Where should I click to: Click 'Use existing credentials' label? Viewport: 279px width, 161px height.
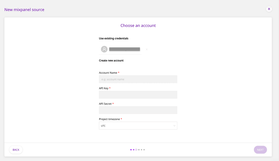click(x=114, y=38)
